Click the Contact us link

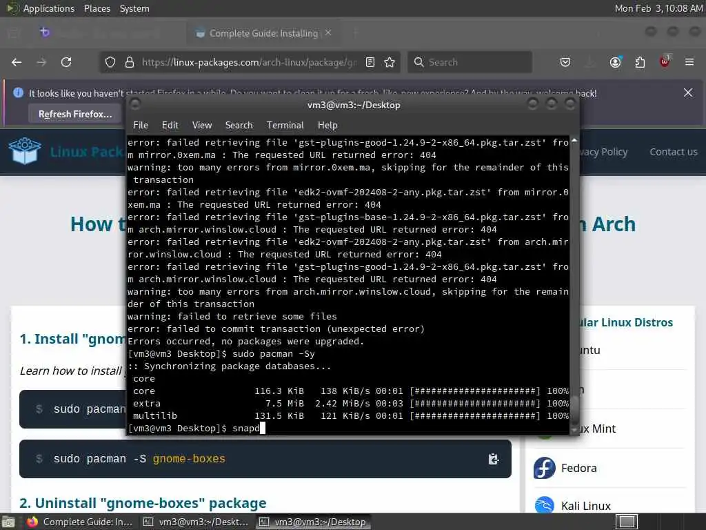[x=673, y=152]
